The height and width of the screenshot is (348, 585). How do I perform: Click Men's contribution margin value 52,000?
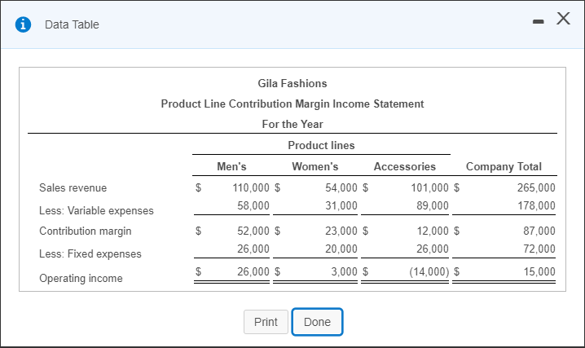pos(253,231)
